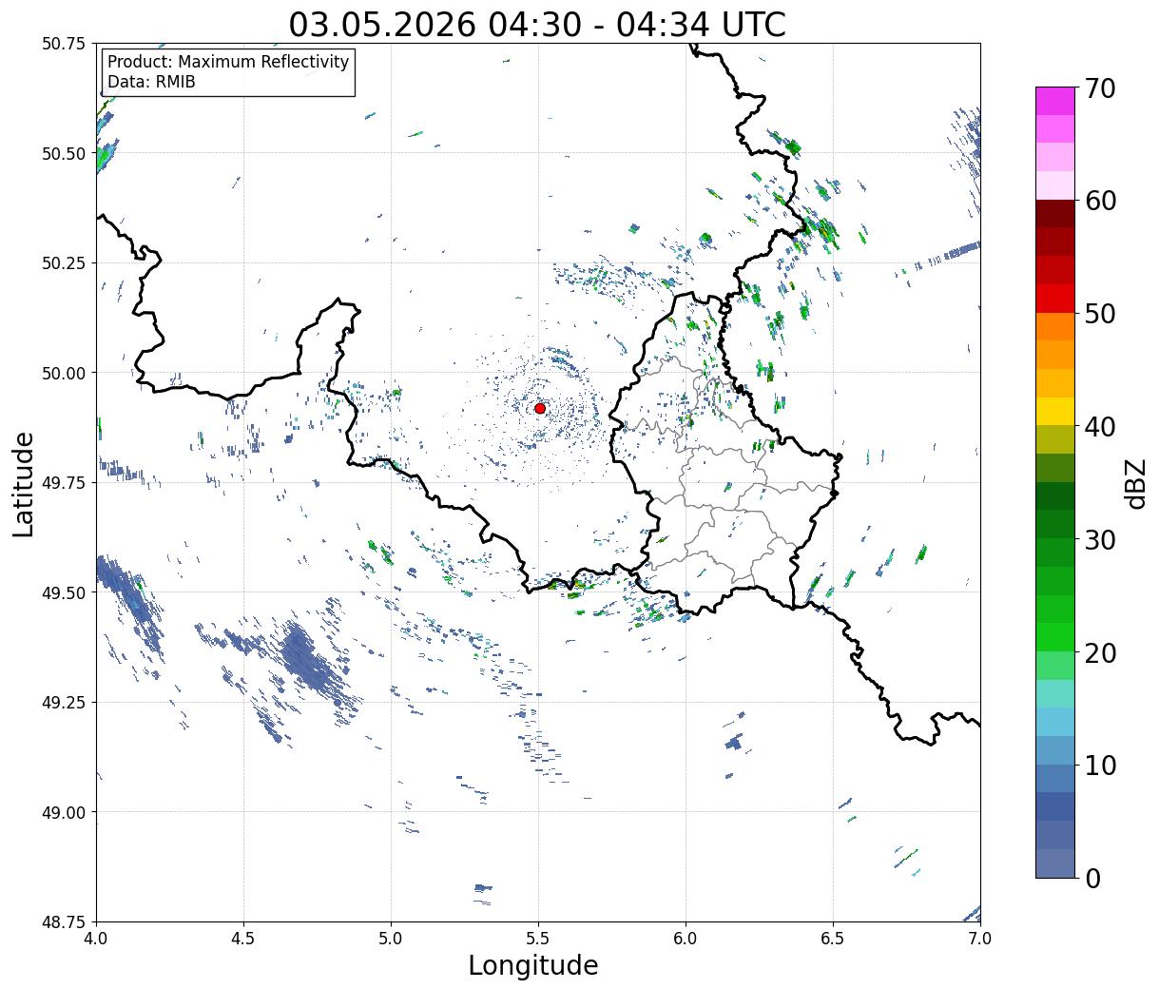The height and width of the screenshot is (989, 1159).
Task: Click the blue 10 dBZ colorbar band
Action: pyautogui.click(x=1055, y=750)
